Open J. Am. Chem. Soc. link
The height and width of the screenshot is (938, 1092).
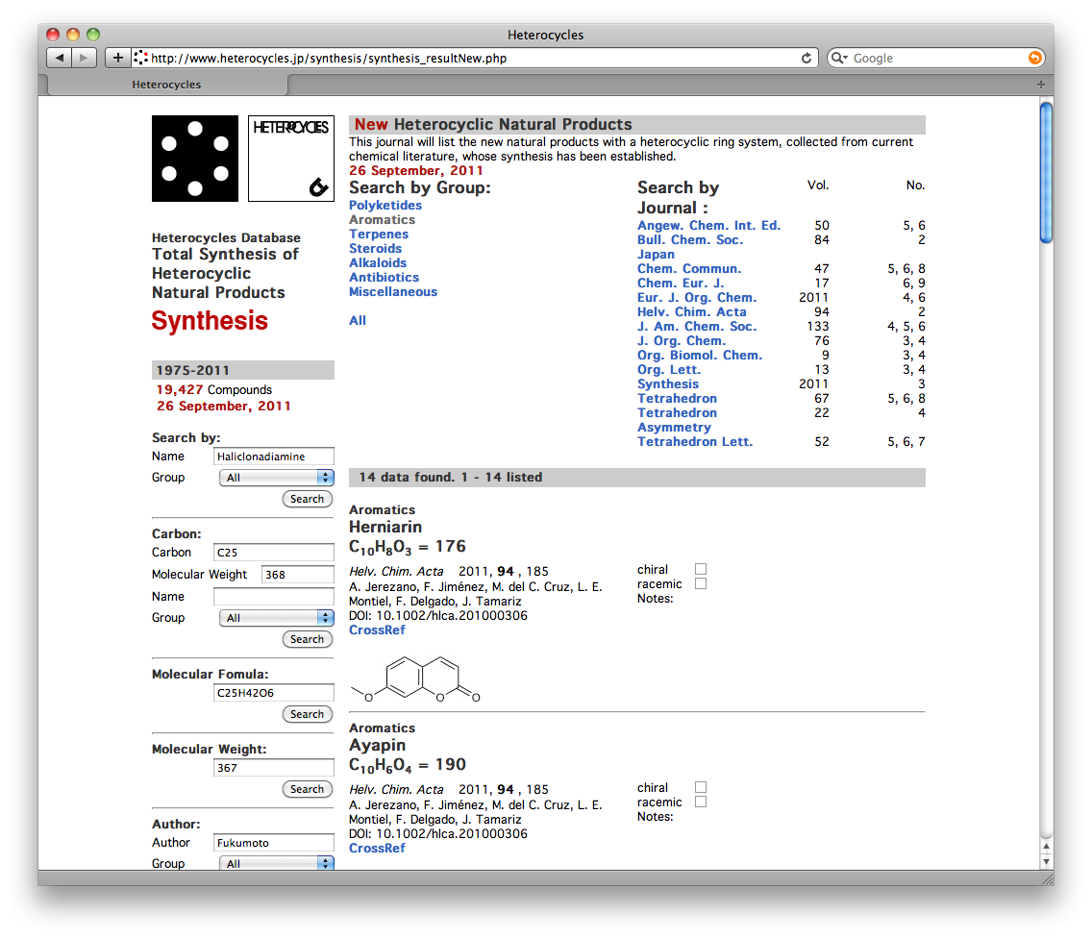tap(697, 326)
